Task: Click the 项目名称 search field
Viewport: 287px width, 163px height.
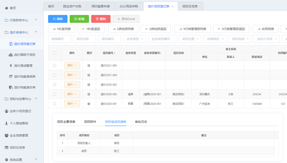Action: (84, 39)
